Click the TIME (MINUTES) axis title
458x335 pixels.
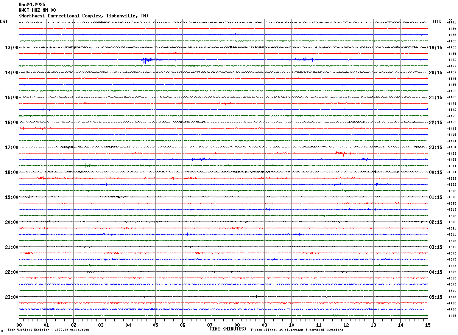(228, 329)
